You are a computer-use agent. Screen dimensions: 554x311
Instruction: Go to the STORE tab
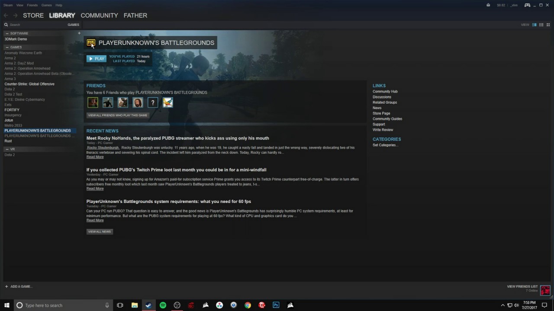click(x=33, y=15)
